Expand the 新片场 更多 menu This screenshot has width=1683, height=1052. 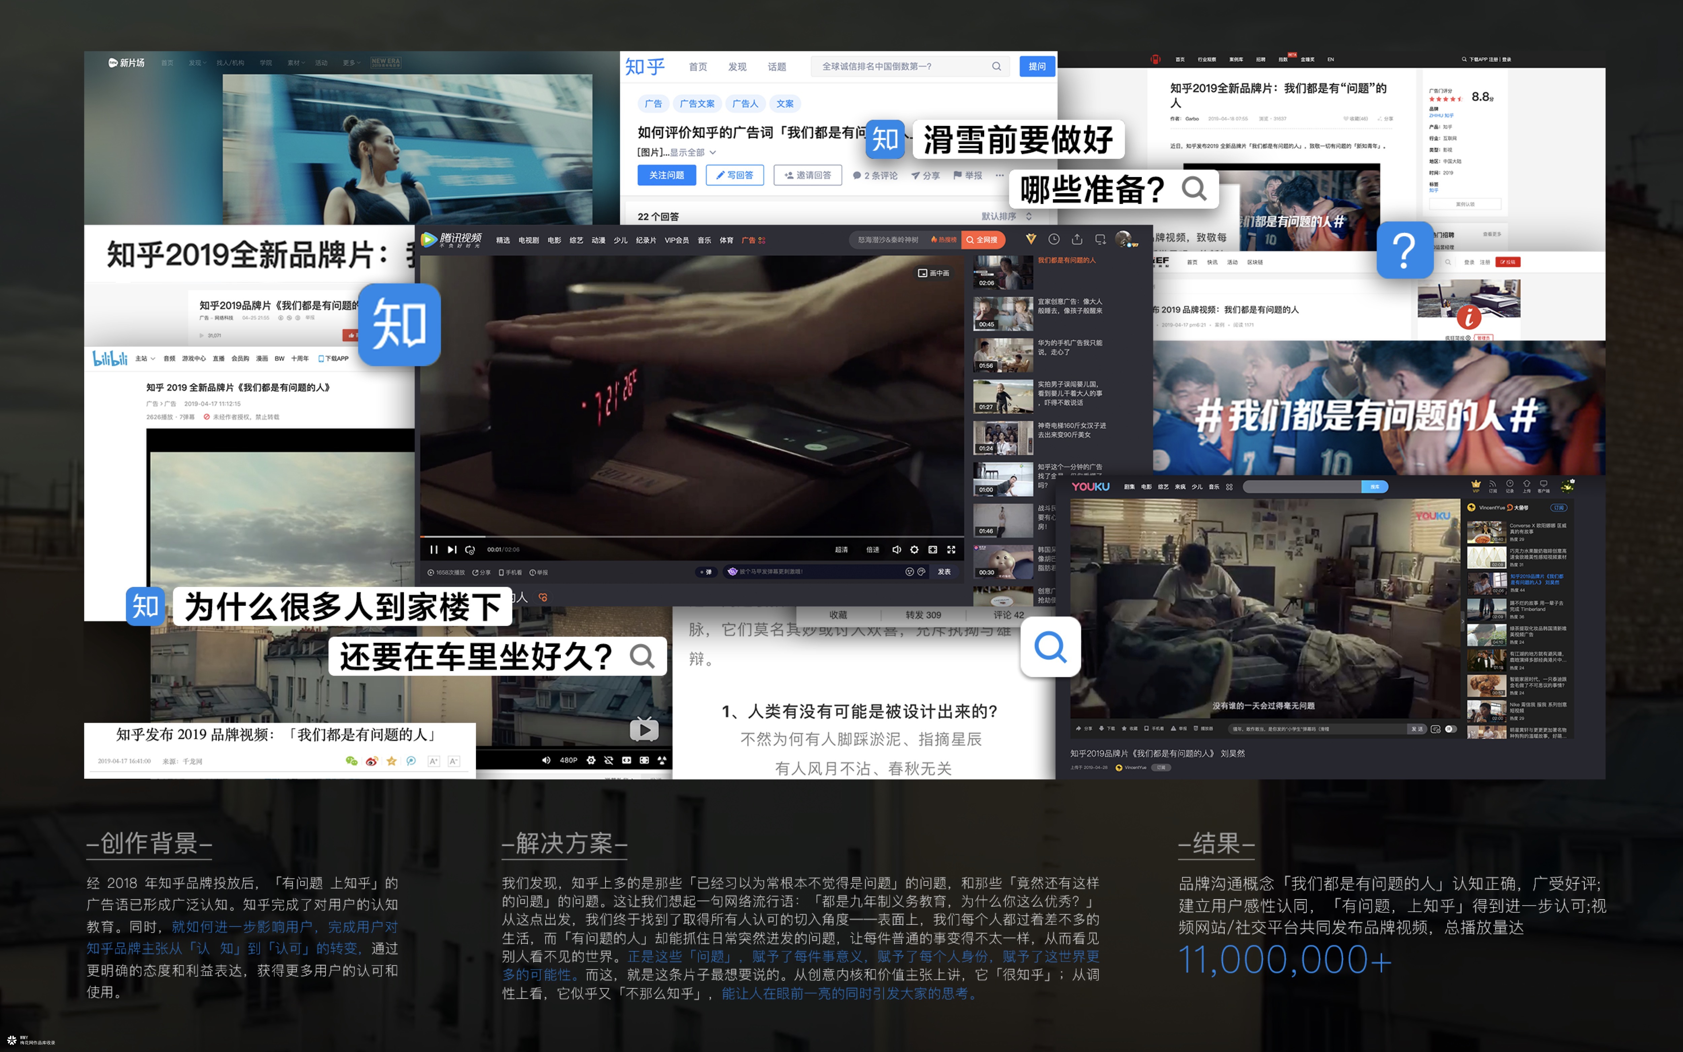point(351,63)
